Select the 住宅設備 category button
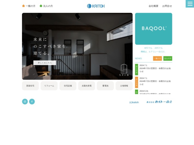Image resolution: width=194 pixels, height=145 pixels. click(x=68, y=86)
